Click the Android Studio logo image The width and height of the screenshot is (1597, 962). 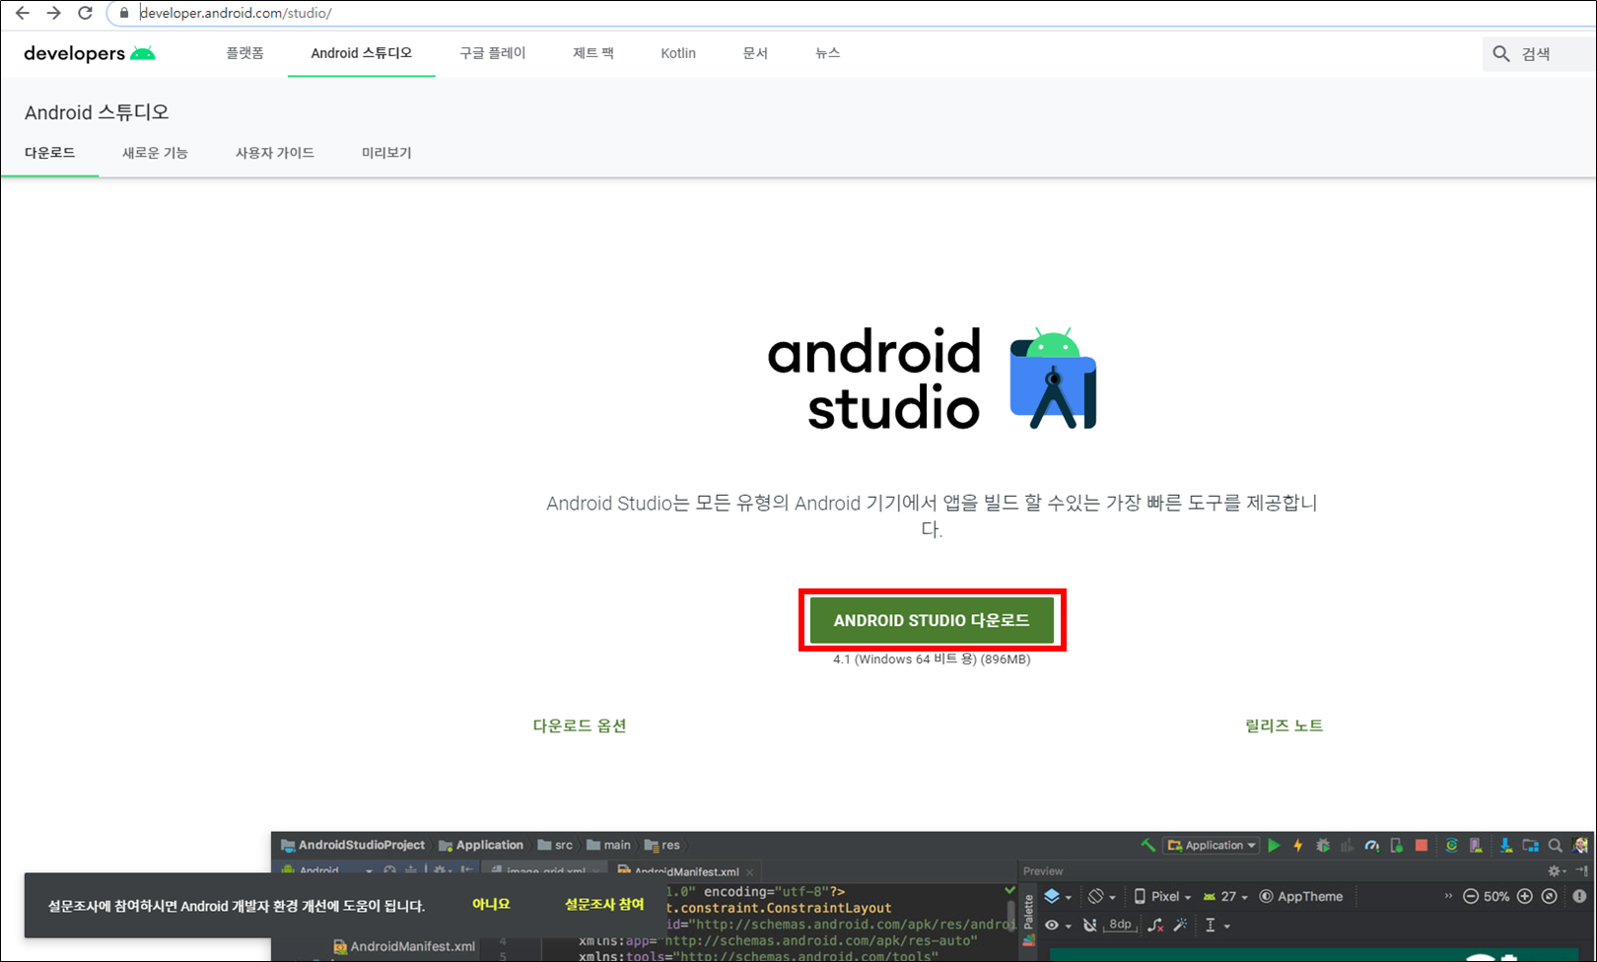[x=932, y=379]
